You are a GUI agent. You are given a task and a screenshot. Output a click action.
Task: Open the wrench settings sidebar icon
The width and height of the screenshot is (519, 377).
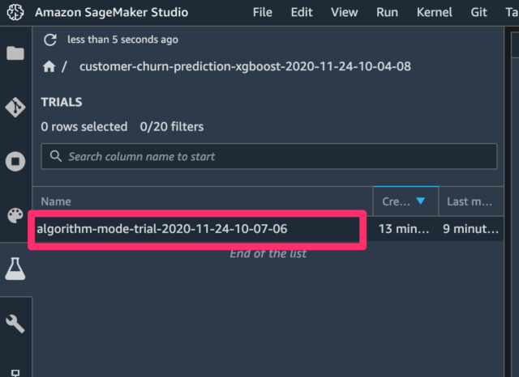(x=15, y=324)
